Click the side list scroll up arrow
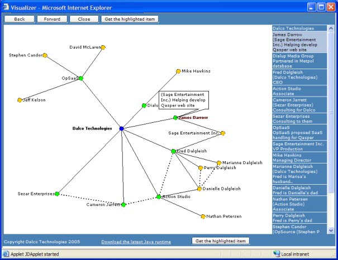 (331, 28)
